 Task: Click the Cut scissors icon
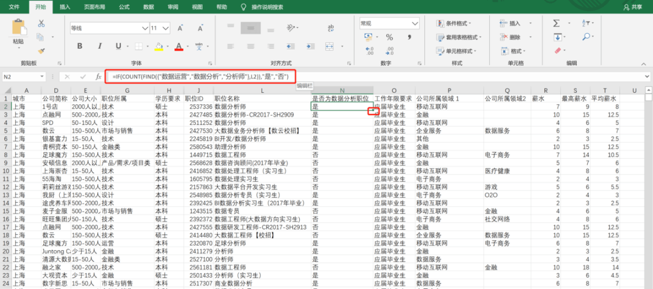(41, 24)
